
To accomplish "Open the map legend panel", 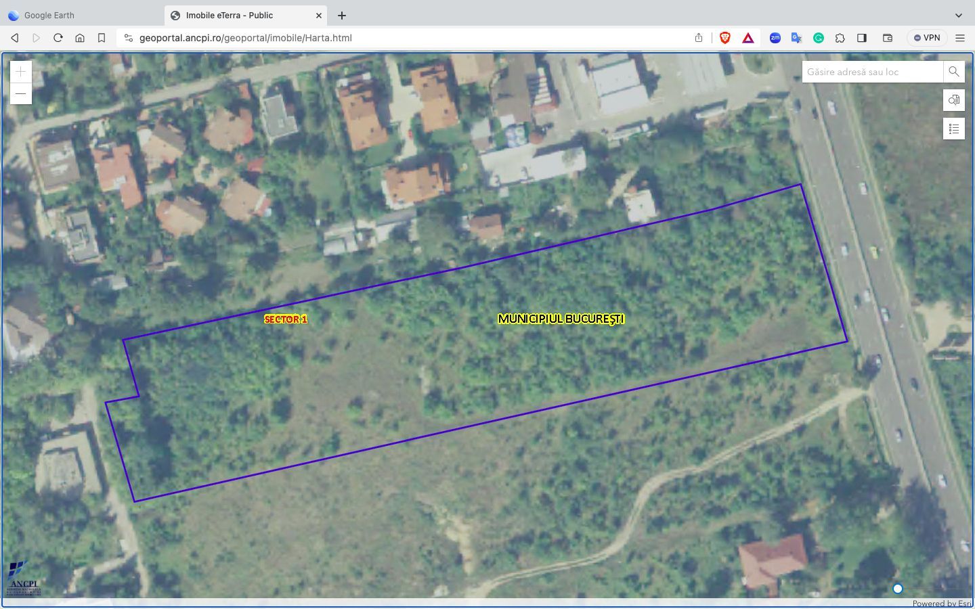I will 953,128.
